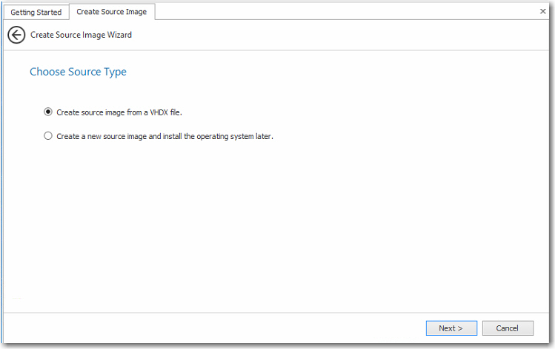Click the empty tab strip beside Create Source Image
The image size is (555, 349).
(333, 12)
